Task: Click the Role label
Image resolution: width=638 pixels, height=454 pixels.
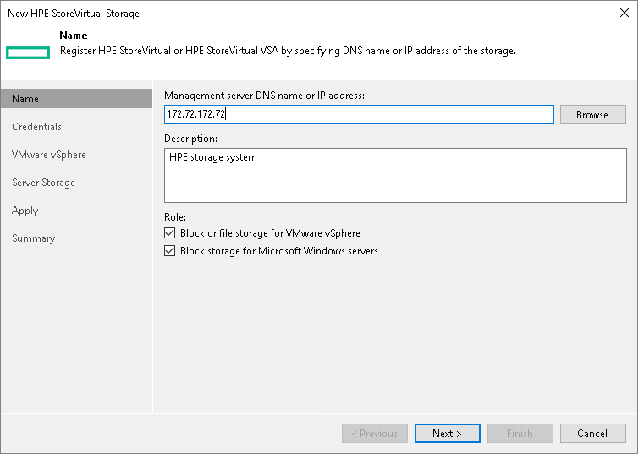Action: click(175, 217)
